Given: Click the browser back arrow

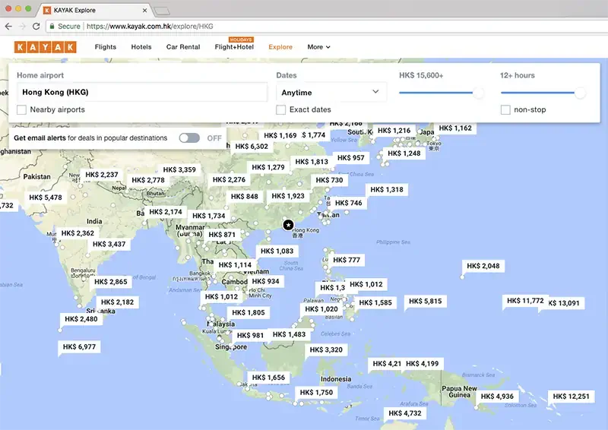Looking at the screenshot, I should tap(8, 27).
